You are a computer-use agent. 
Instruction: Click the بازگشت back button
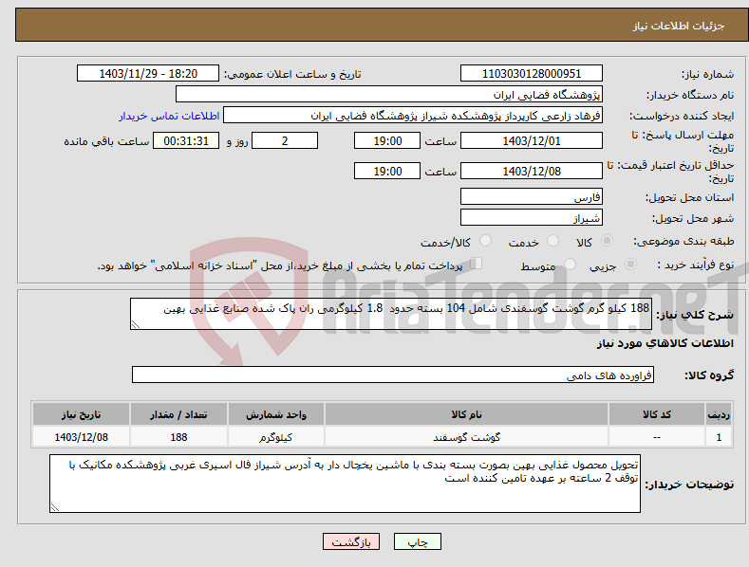tap(351, 541)
